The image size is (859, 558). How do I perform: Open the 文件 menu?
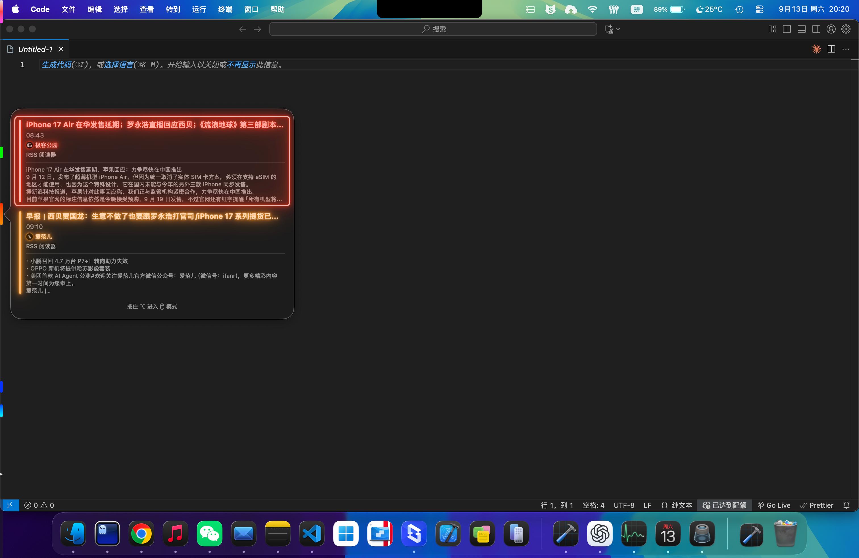pos(68,9)
